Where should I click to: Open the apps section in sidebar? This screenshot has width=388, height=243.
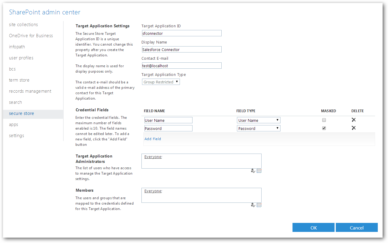tap(14, 124)
